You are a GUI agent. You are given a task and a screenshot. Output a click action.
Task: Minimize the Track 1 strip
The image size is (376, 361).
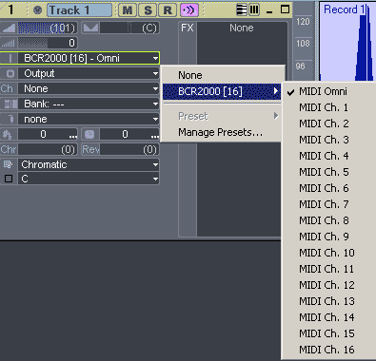(269, 11)
